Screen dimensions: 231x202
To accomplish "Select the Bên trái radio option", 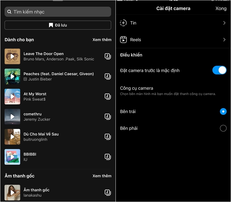I will 223,111.
